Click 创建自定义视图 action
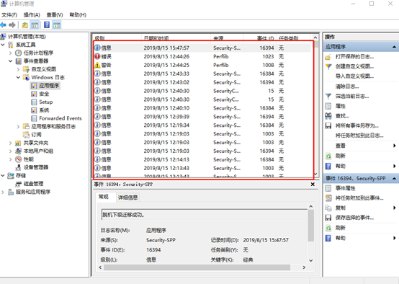 pos(354,66)
